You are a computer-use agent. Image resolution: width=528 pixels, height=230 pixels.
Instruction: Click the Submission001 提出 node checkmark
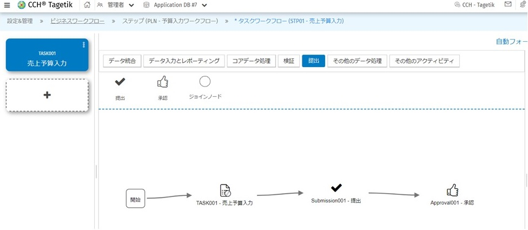pyautogui.click(x=336, y=188)
